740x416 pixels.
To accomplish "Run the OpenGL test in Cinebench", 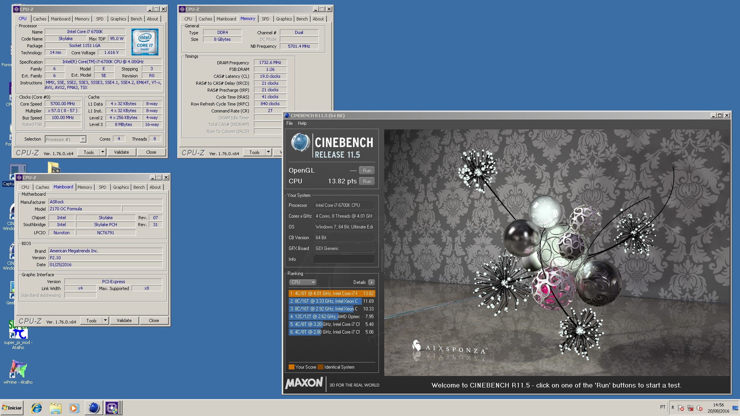I will pyautogui.click(x=367, y=171).
